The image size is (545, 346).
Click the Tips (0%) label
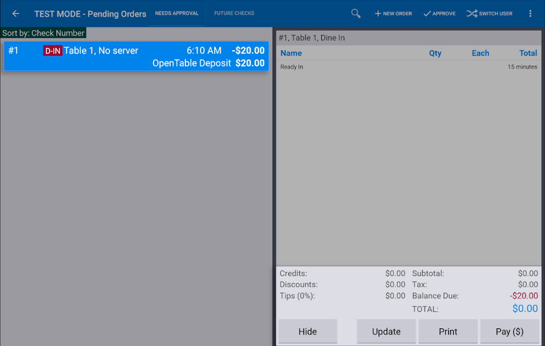coord(297,296)
